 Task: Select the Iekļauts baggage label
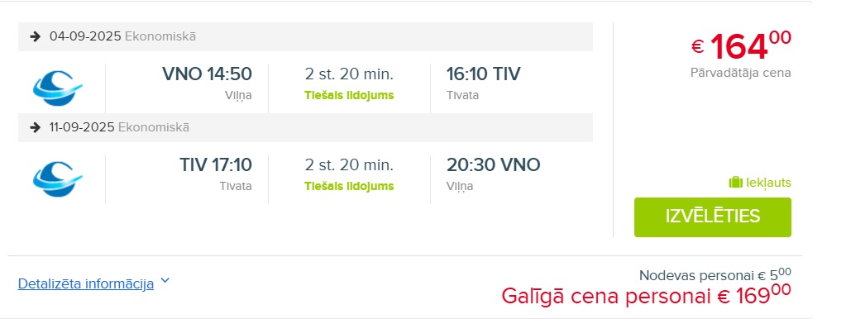768,183
